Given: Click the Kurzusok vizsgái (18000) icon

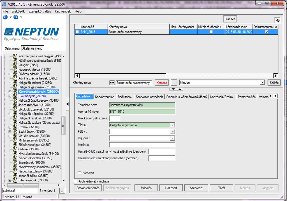Looking at the screenshot, I should tap(15, 69).
